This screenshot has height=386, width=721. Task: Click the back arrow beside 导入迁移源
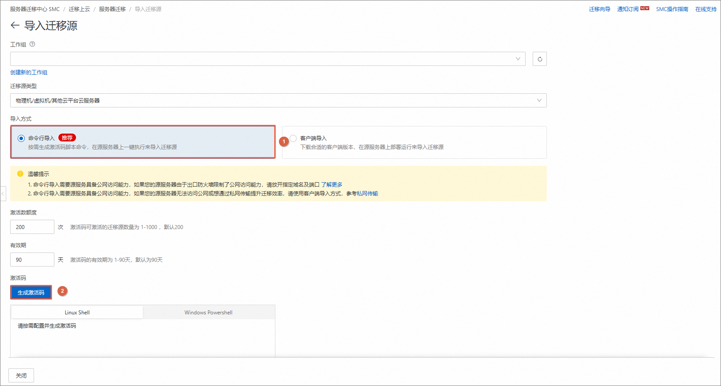(15, 26)
